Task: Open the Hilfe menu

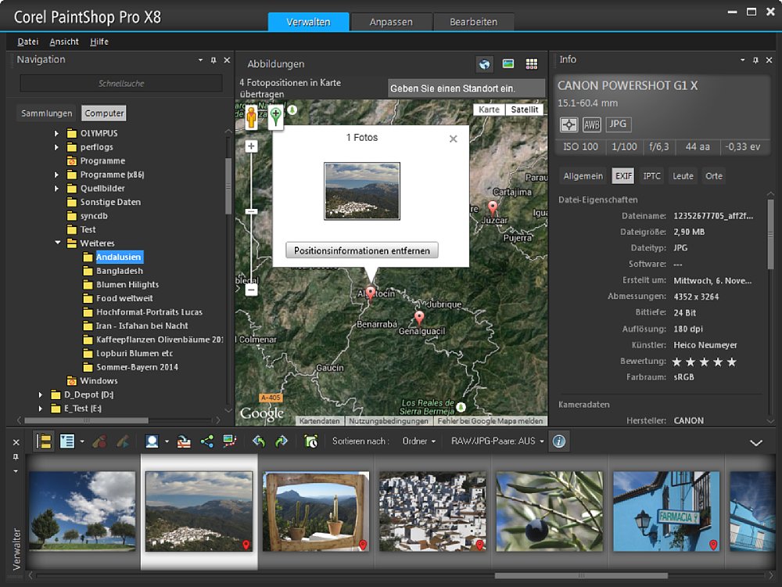Action: click(99, 42)
